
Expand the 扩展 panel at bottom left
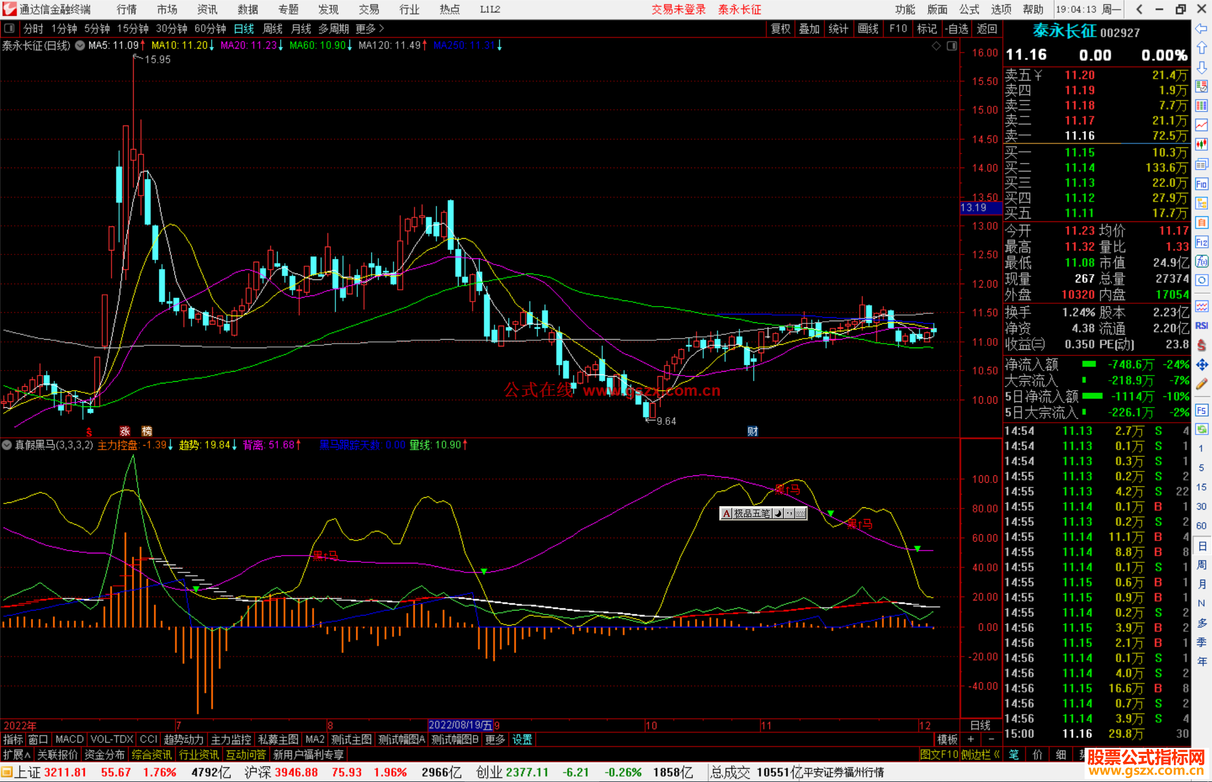point(17,755)
